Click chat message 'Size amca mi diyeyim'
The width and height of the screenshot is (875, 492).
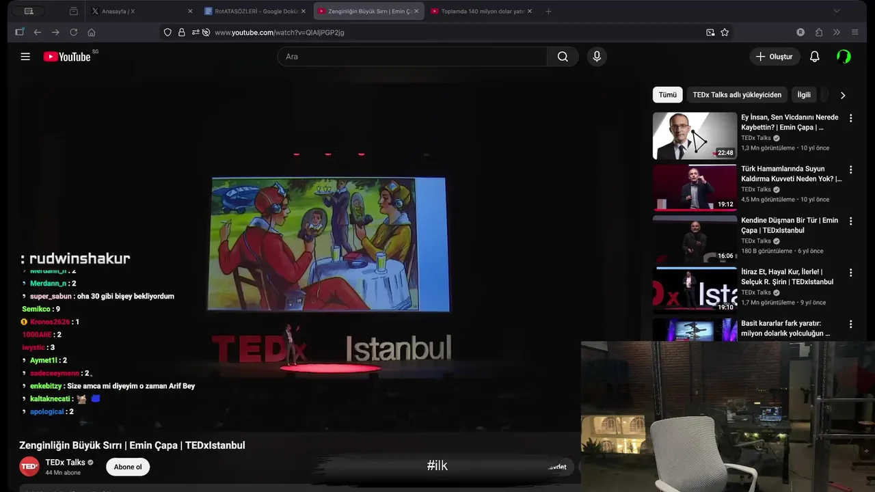coord(131,386)
